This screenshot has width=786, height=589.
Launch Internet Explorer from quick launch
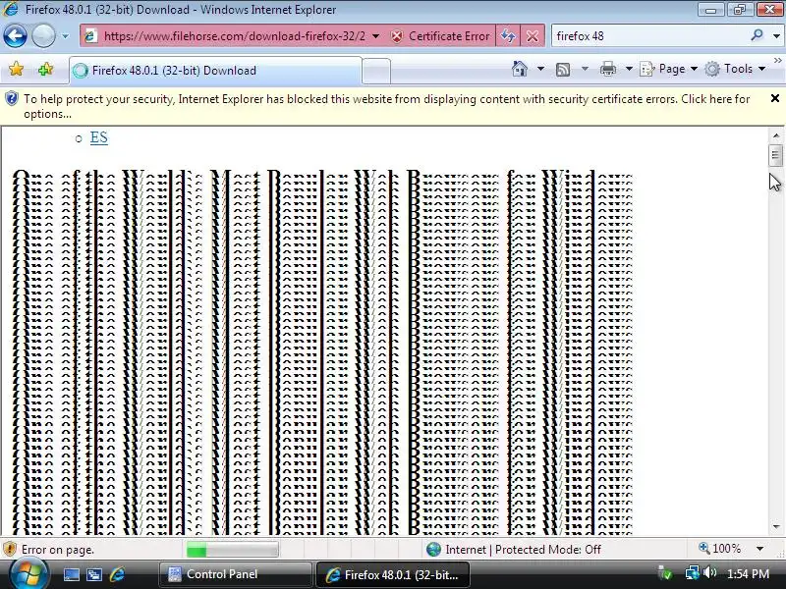pyautogui.click(x=117, y=574)
